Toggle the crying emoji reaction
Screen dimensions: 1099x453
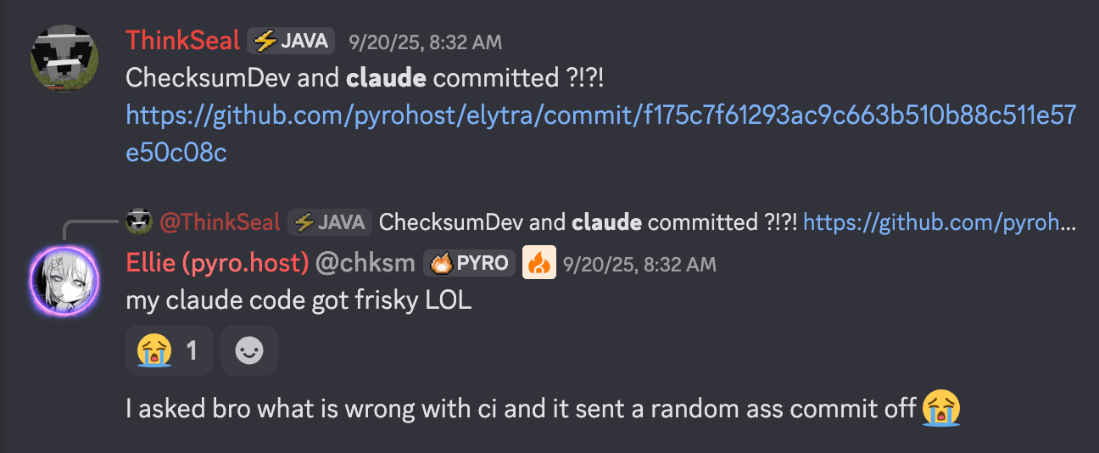(169, 350)
